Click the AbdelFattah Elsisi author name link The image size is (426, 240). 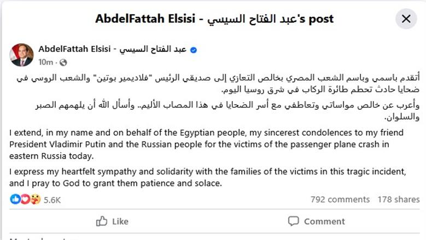click(113, 49)
